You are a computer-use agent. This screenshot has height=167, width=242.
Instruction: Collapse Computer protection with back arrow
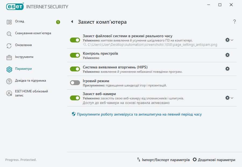pos(72,22)
